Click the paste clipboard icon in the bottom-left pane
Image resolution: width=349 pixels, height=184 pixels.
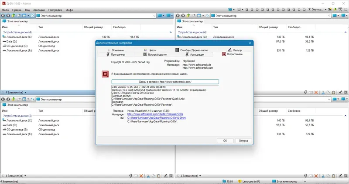pyautogui.click(x=159, y=176)
